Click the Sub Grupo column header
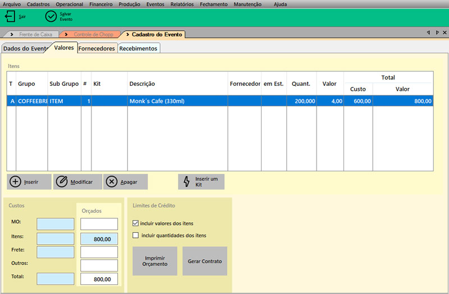449x294 pixels. [x=65, y=84]
